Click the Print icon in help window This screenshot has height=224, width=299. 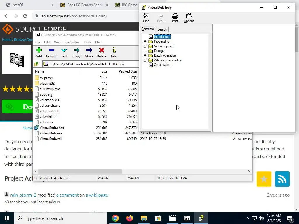click(x=175, y=18)
